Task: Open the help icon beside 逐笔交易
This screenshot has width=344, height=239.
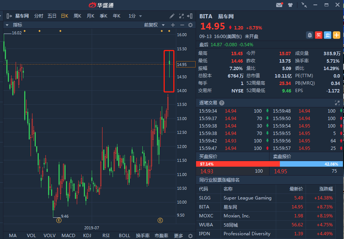Action: click(222, 103)
